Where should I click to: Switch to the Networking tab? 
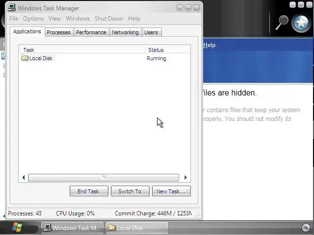tap(125, 32)
